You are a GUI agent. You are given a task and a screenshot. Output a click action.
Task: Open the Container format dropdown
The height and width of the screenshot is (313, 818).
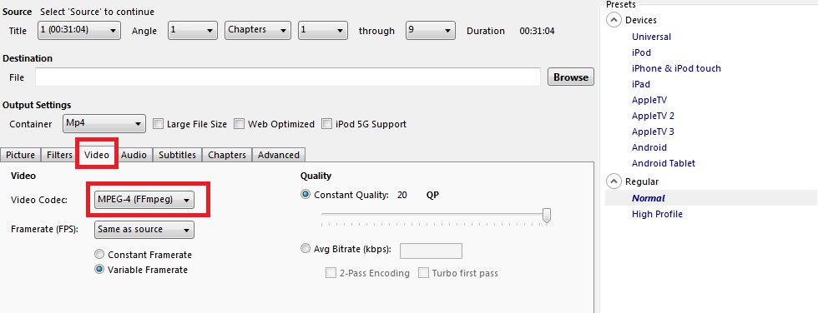(104, 124)
